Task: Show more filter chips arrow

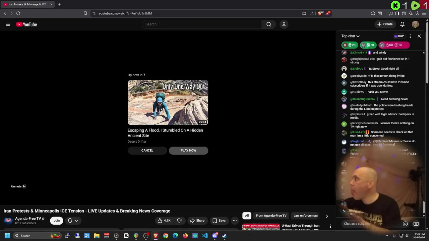Action: pyautogui.click(x=327, y=216)
